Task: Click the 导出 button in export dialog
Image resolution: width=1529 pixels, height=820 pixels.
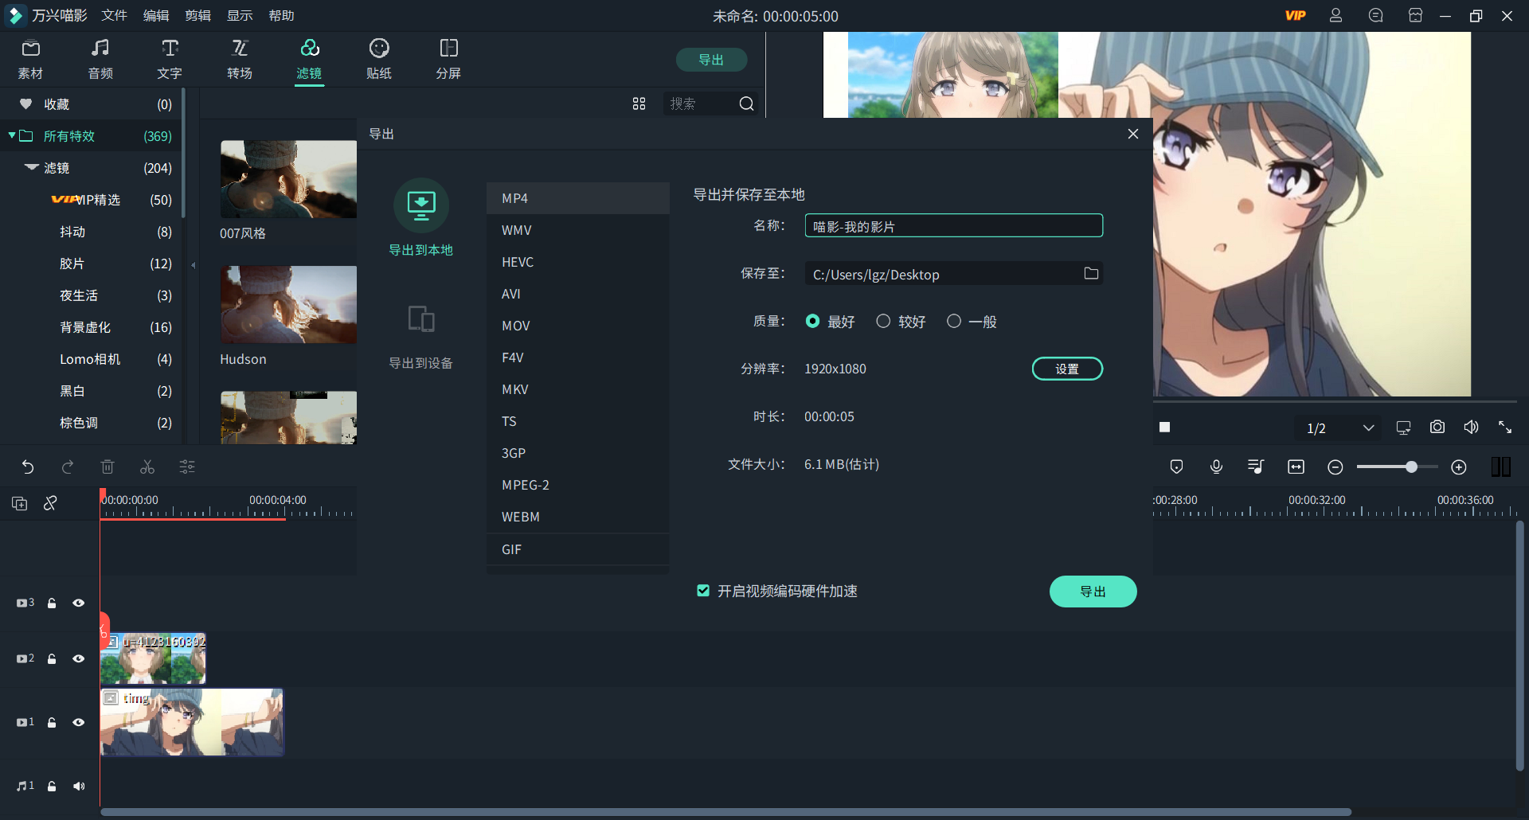Action: point(1093,592)
